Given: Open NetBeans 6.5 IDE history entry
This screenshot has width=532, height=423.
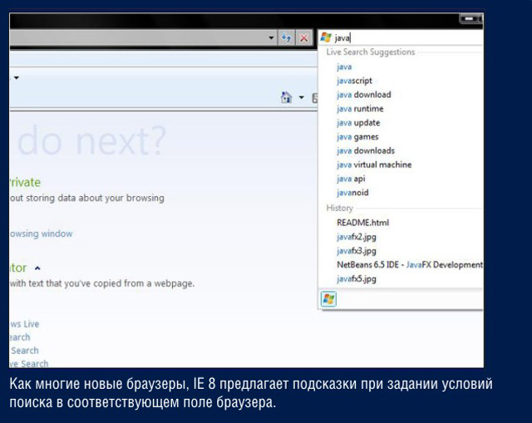Looking at the screenshot, I should (x=410, y=264).
